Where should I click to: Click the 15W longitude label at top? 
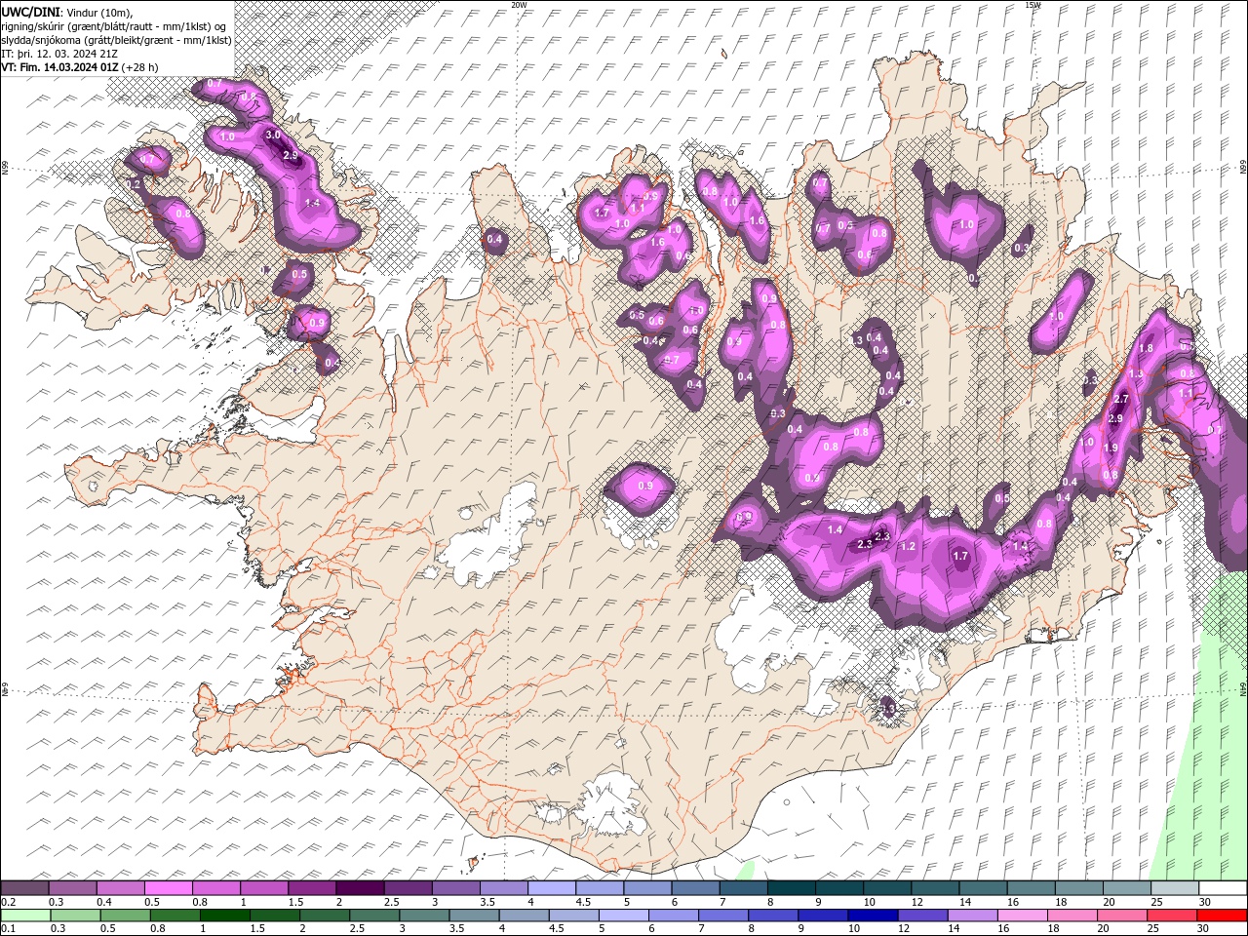(x=1033, y=5)
